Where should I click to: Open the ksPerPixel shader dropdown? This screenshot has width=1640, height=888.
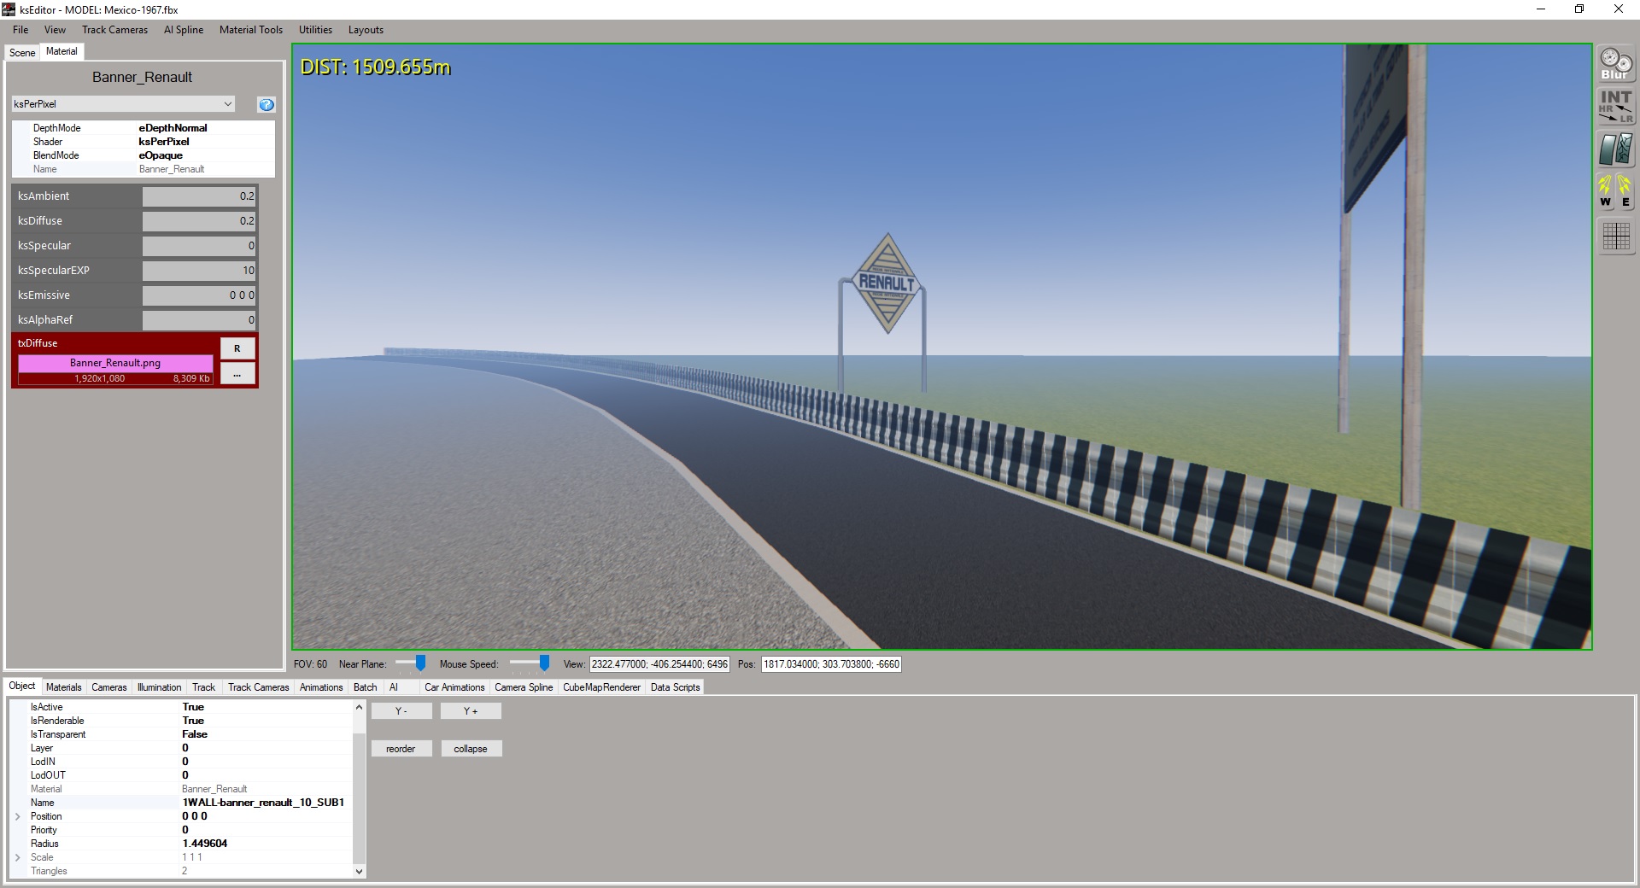click(123, 104)
